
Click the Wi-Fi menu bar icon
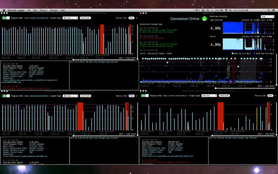[226, 10]
